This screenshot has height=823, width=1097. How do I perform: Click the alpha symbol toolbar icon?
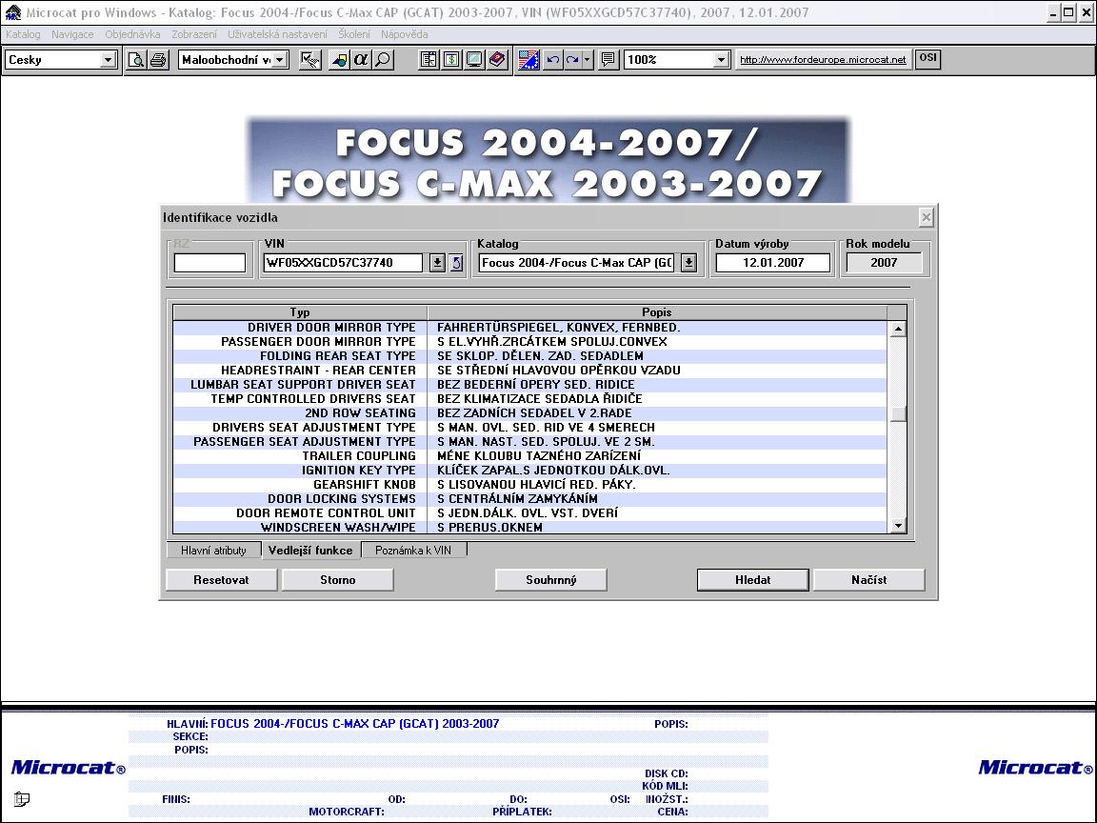pos(360,60)
